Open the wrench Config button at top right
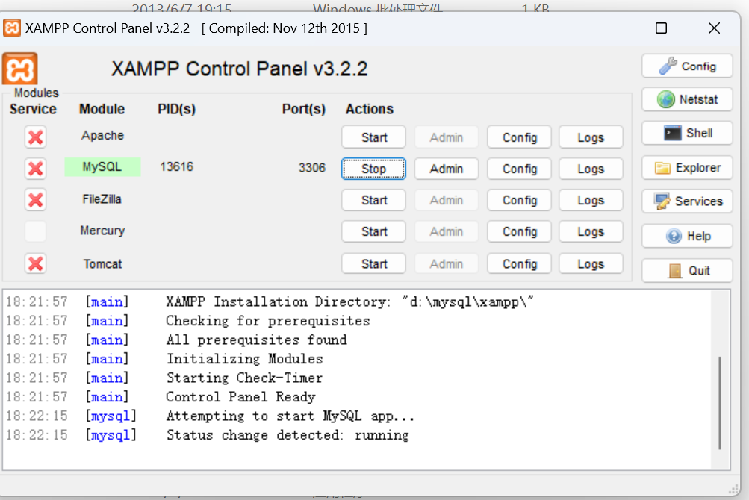Screen dimensions: 749x500 click(x=687, y=66)
